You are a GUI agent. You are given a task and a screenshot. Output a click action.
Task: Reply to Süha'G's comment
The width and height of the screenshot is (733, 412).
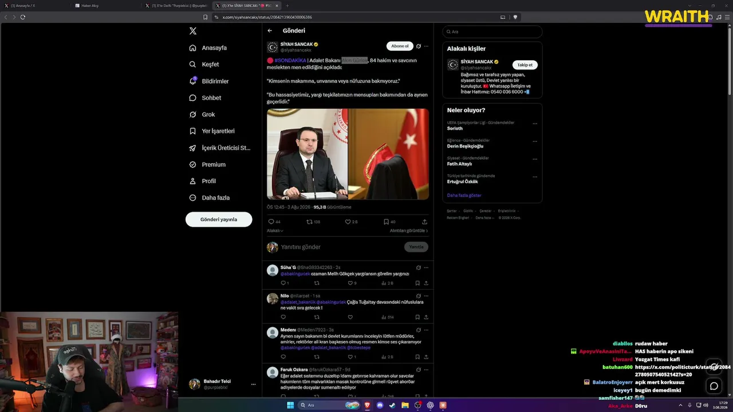(x=285, y=283)
